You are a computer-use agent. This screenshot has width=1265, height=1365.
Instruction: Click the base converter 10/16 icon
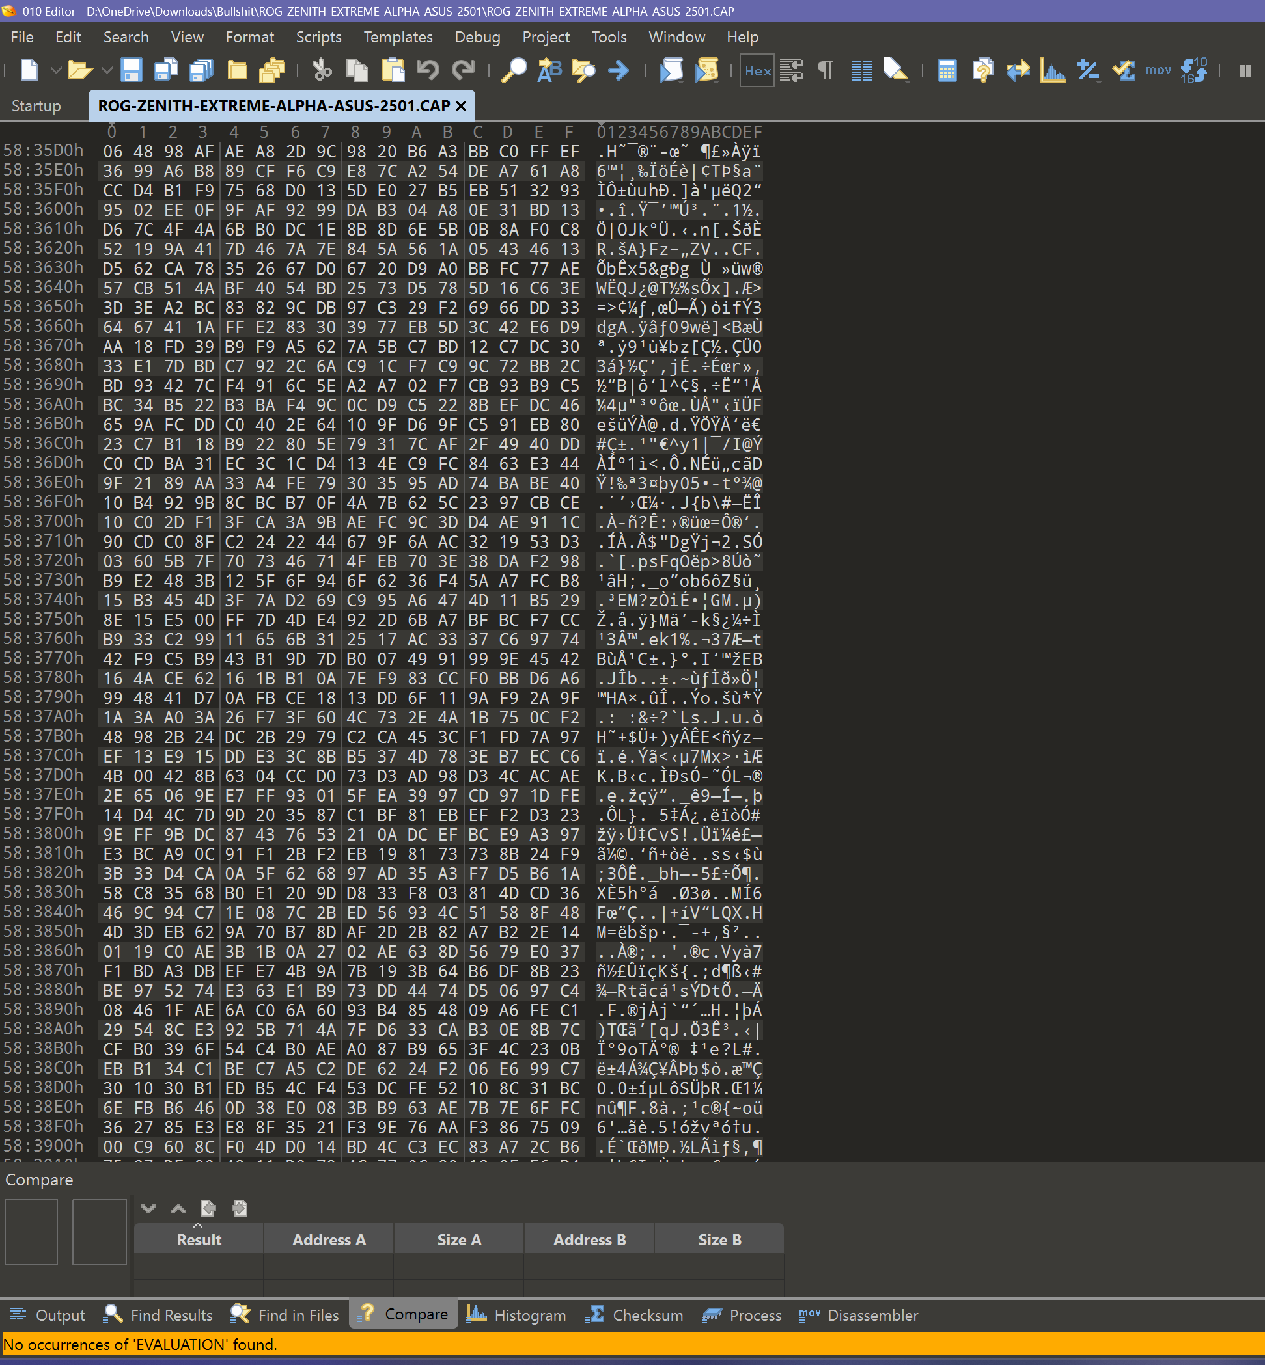1195,70
